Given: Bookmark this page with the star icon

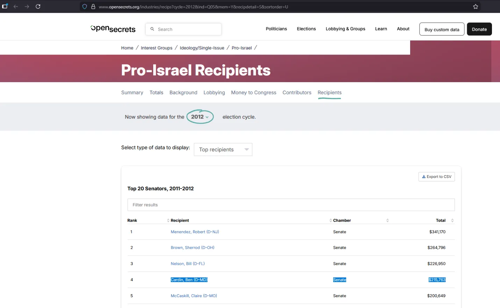Looking at the screenshot, I should click(476, 7).
